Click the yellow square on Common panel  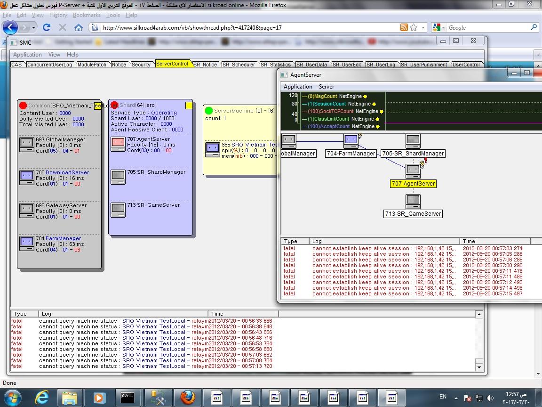[x=98, y=106]
